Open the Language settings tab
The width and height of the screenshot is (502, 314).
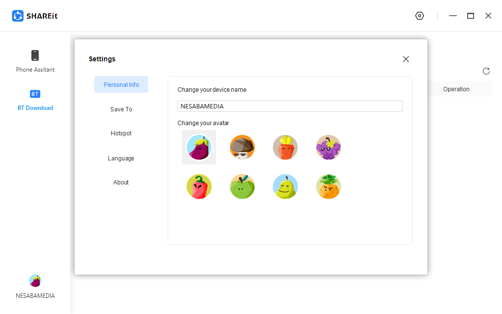(x=121, y=158)
